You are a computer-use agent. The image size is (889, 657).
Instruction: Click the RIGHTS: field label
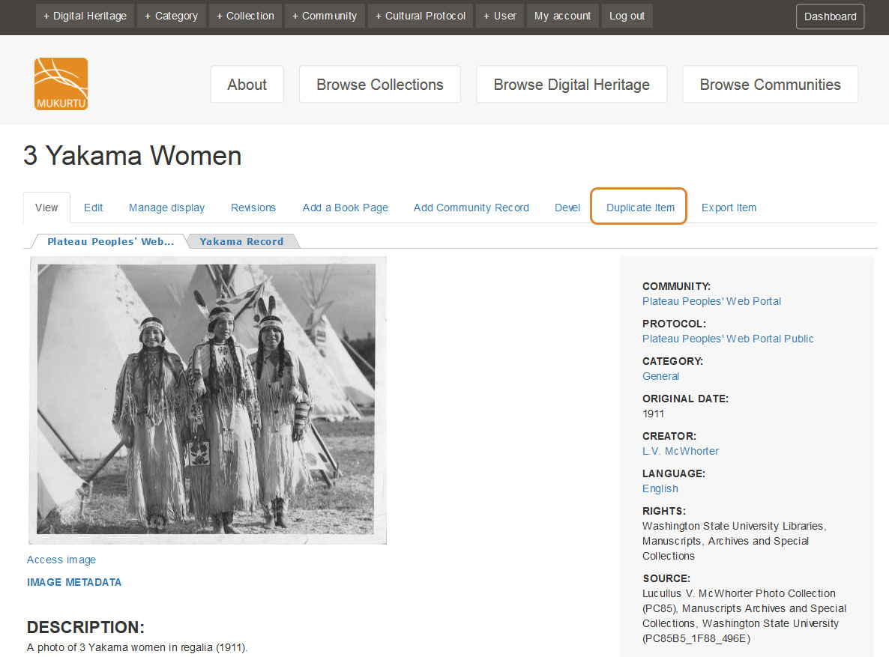(x=664, y=511)
